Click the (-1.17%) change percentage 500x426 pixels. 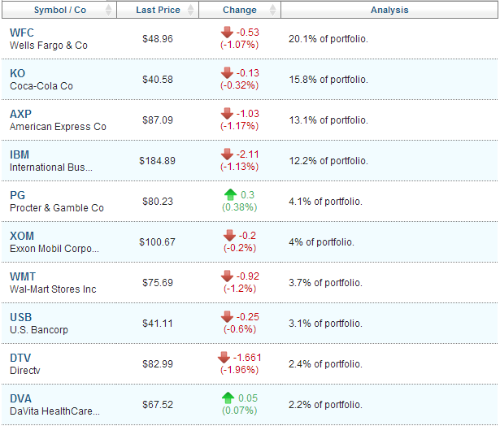[240, 126]
